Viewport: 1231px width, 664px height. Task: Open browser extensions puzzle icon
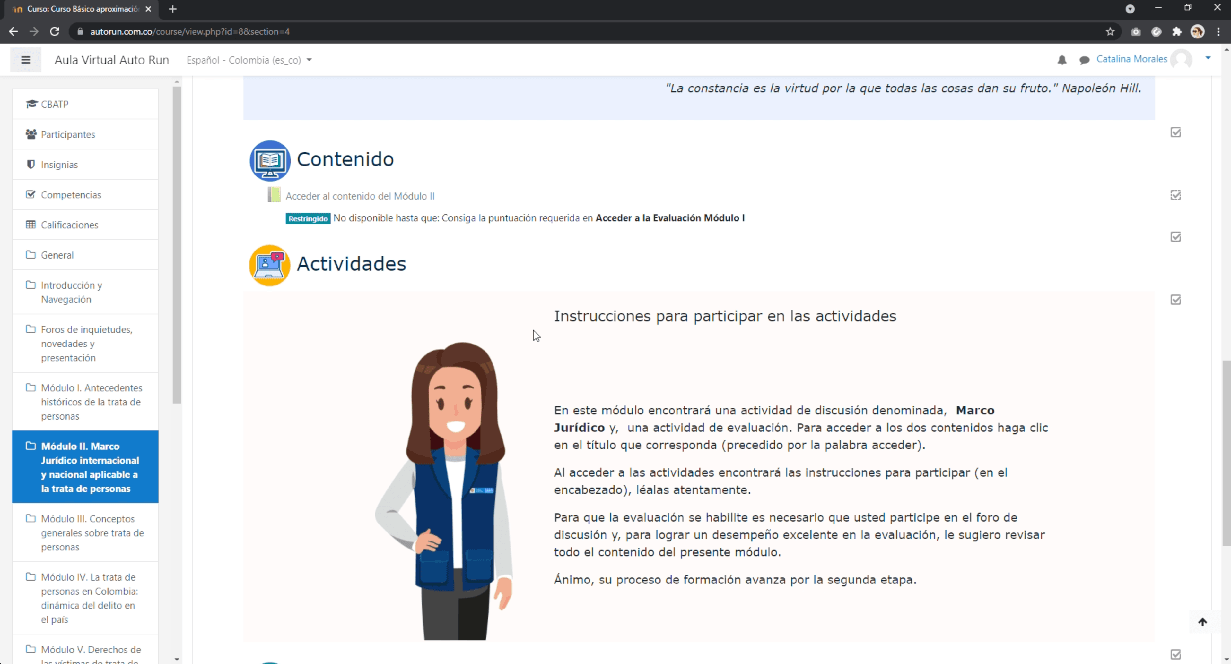click(1176, 31)
